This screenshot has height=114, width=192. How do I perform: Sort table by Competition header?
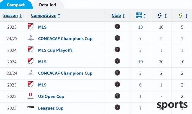pyautogui.click(x=46, y=16)
